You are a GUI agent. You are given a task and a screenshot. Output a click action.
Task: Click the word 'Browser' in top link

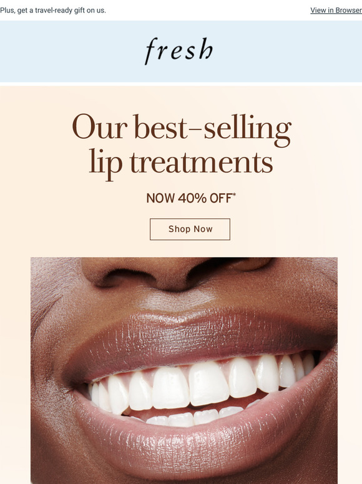[x=349, y=10]
